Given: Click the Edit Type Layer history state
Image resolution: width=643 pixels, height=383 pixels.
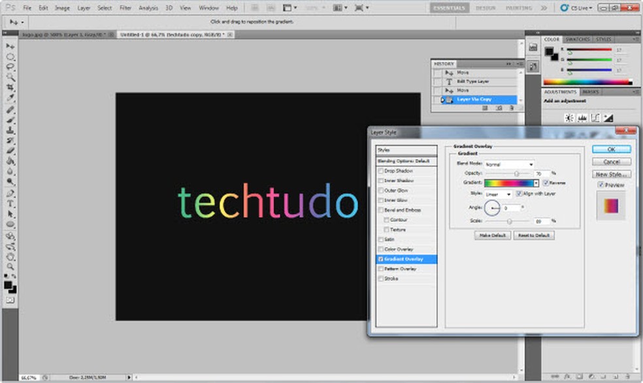Looking at the screenshot, I should click(x=472, y=82).
